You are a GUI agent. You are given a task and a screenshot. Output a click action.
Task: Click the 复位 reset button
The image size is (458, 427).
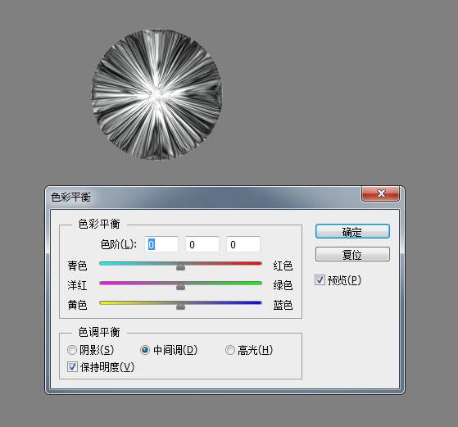point(352,255)
